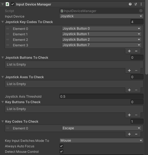Add element to Joystick Key Codes list

(x=129, y=51)
